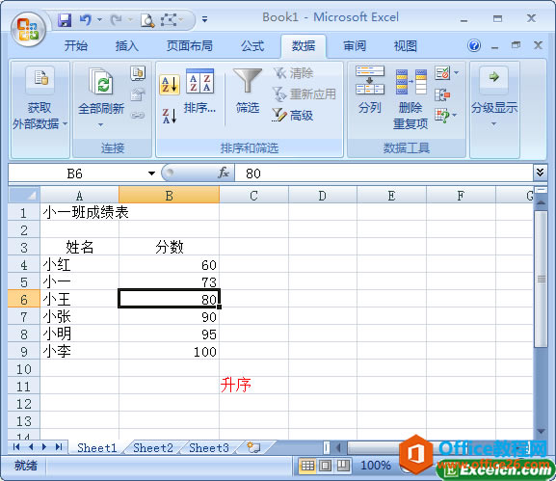Screen dimensions: 556x481
Task: Expand the Outline (分级显示) dropdown
Action: pos(494,96)
